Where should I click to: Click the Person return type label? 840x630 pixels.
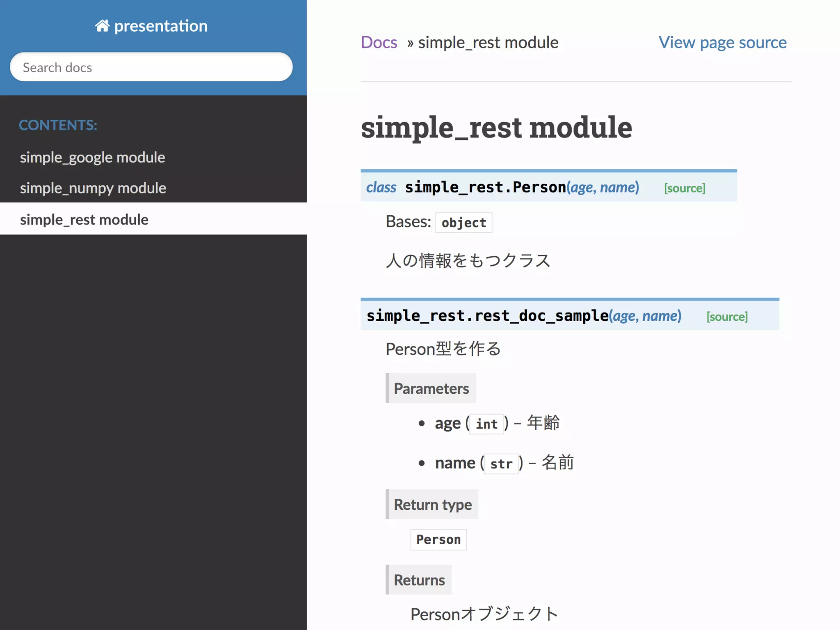(x=438, y=540)
